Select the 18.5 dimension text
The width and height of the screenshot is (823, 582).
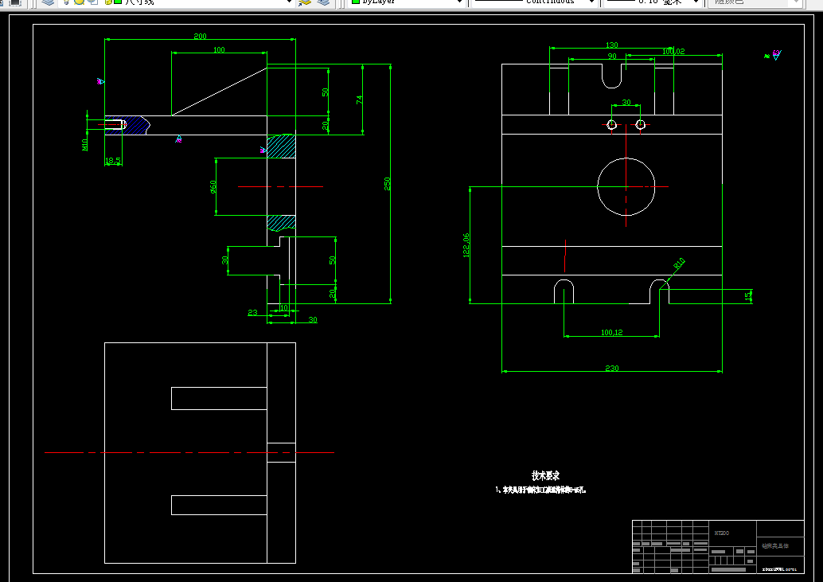pyautogui.click(x=113, y=161)
